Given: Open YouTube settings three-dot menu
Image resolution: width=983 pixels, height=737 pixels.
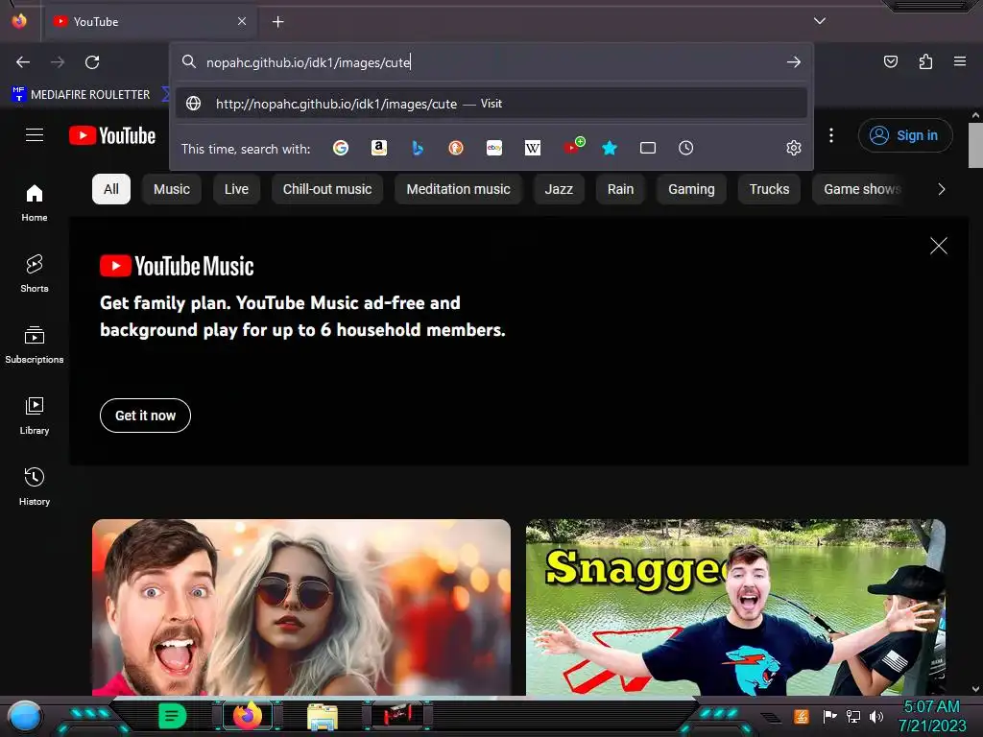Looking at the screenshot, I should tap(831, 135).
